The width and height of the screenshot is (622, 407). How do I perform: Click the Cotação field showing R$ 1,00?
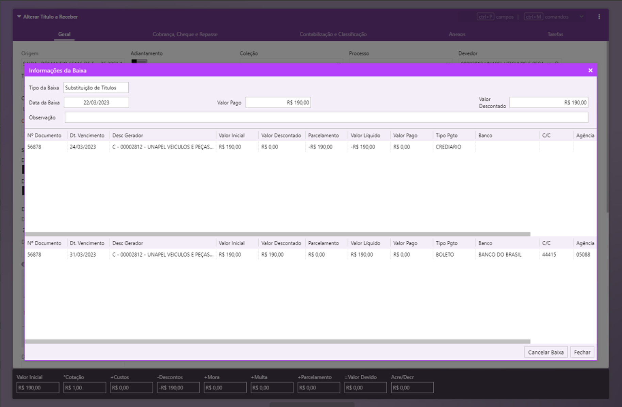click(x=85, y=388)
